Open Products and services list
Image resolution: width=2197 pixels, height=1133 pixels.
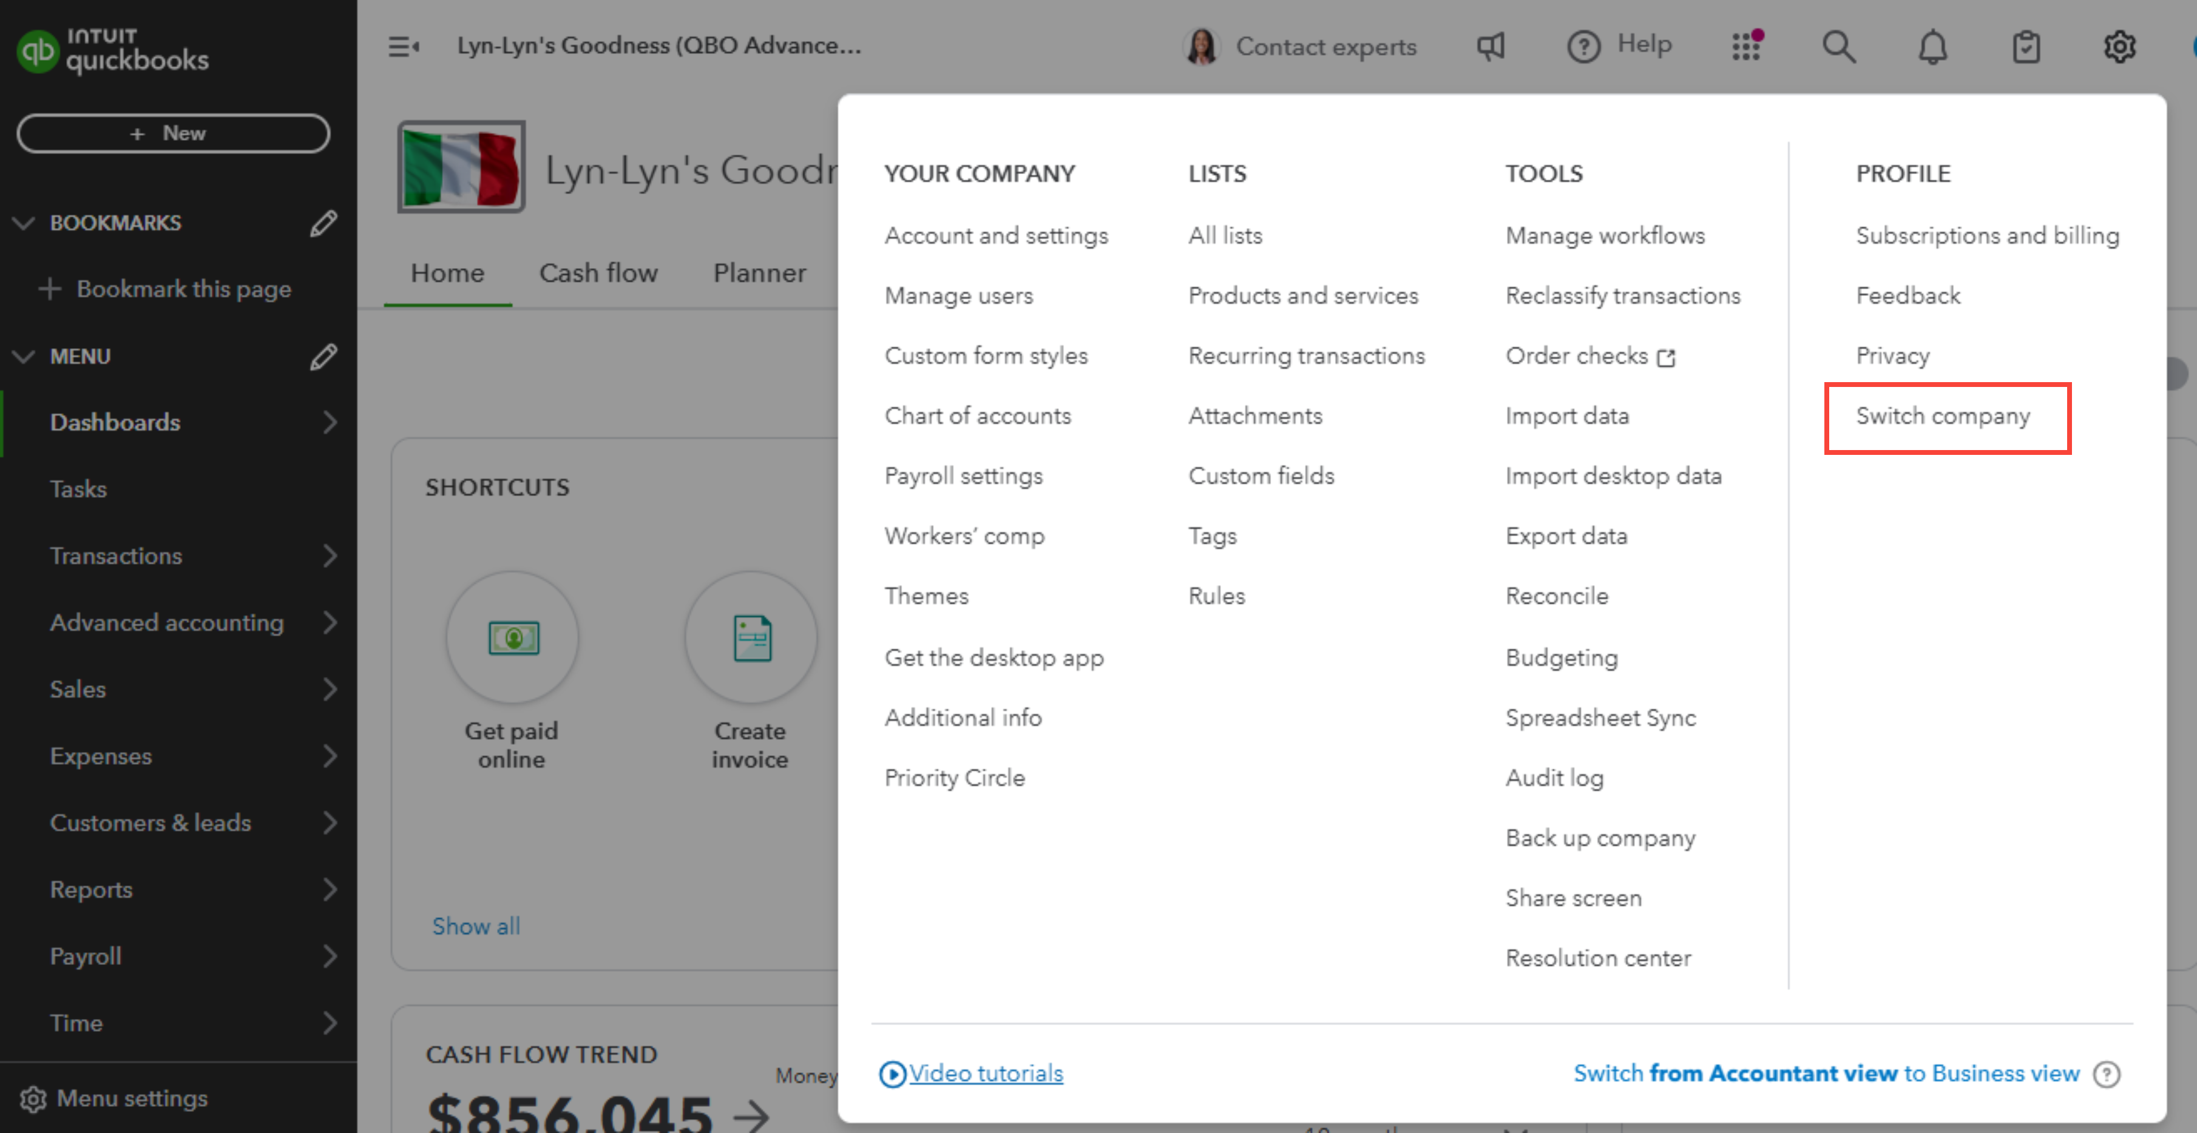point(1303,296)
